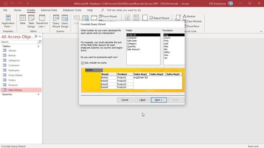Choose the First function

(x=174, y=41)
